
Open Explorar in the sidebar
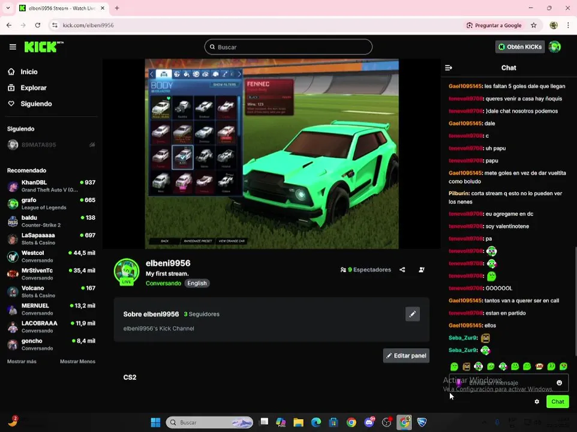click(34, 88)
